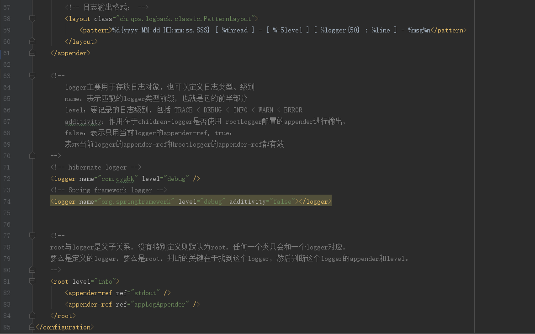
Task: Collapse the comment block starting at line 77
Action: coord(32,236)
